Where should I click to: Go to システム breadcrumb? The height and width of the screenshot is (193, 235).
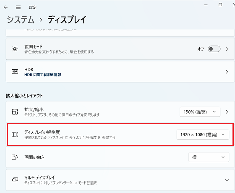(21, 20)
